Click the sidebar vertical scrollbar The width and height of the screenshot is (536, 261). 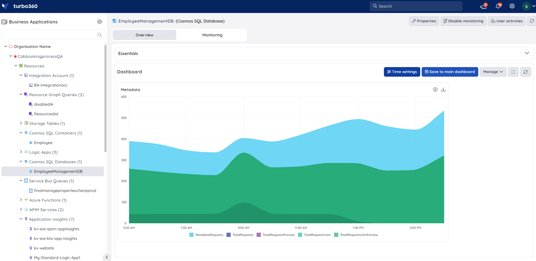(105, 99)
